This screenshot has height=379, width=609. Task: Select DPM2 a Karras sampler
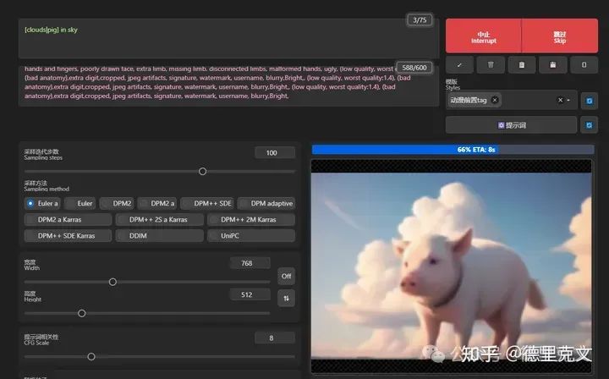coord(68,219)
